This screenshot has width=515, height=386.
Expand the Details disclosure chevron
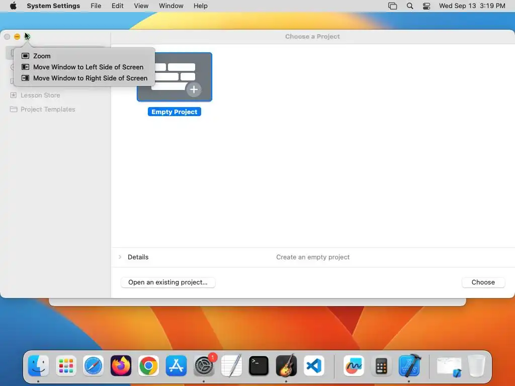point(120,257)
